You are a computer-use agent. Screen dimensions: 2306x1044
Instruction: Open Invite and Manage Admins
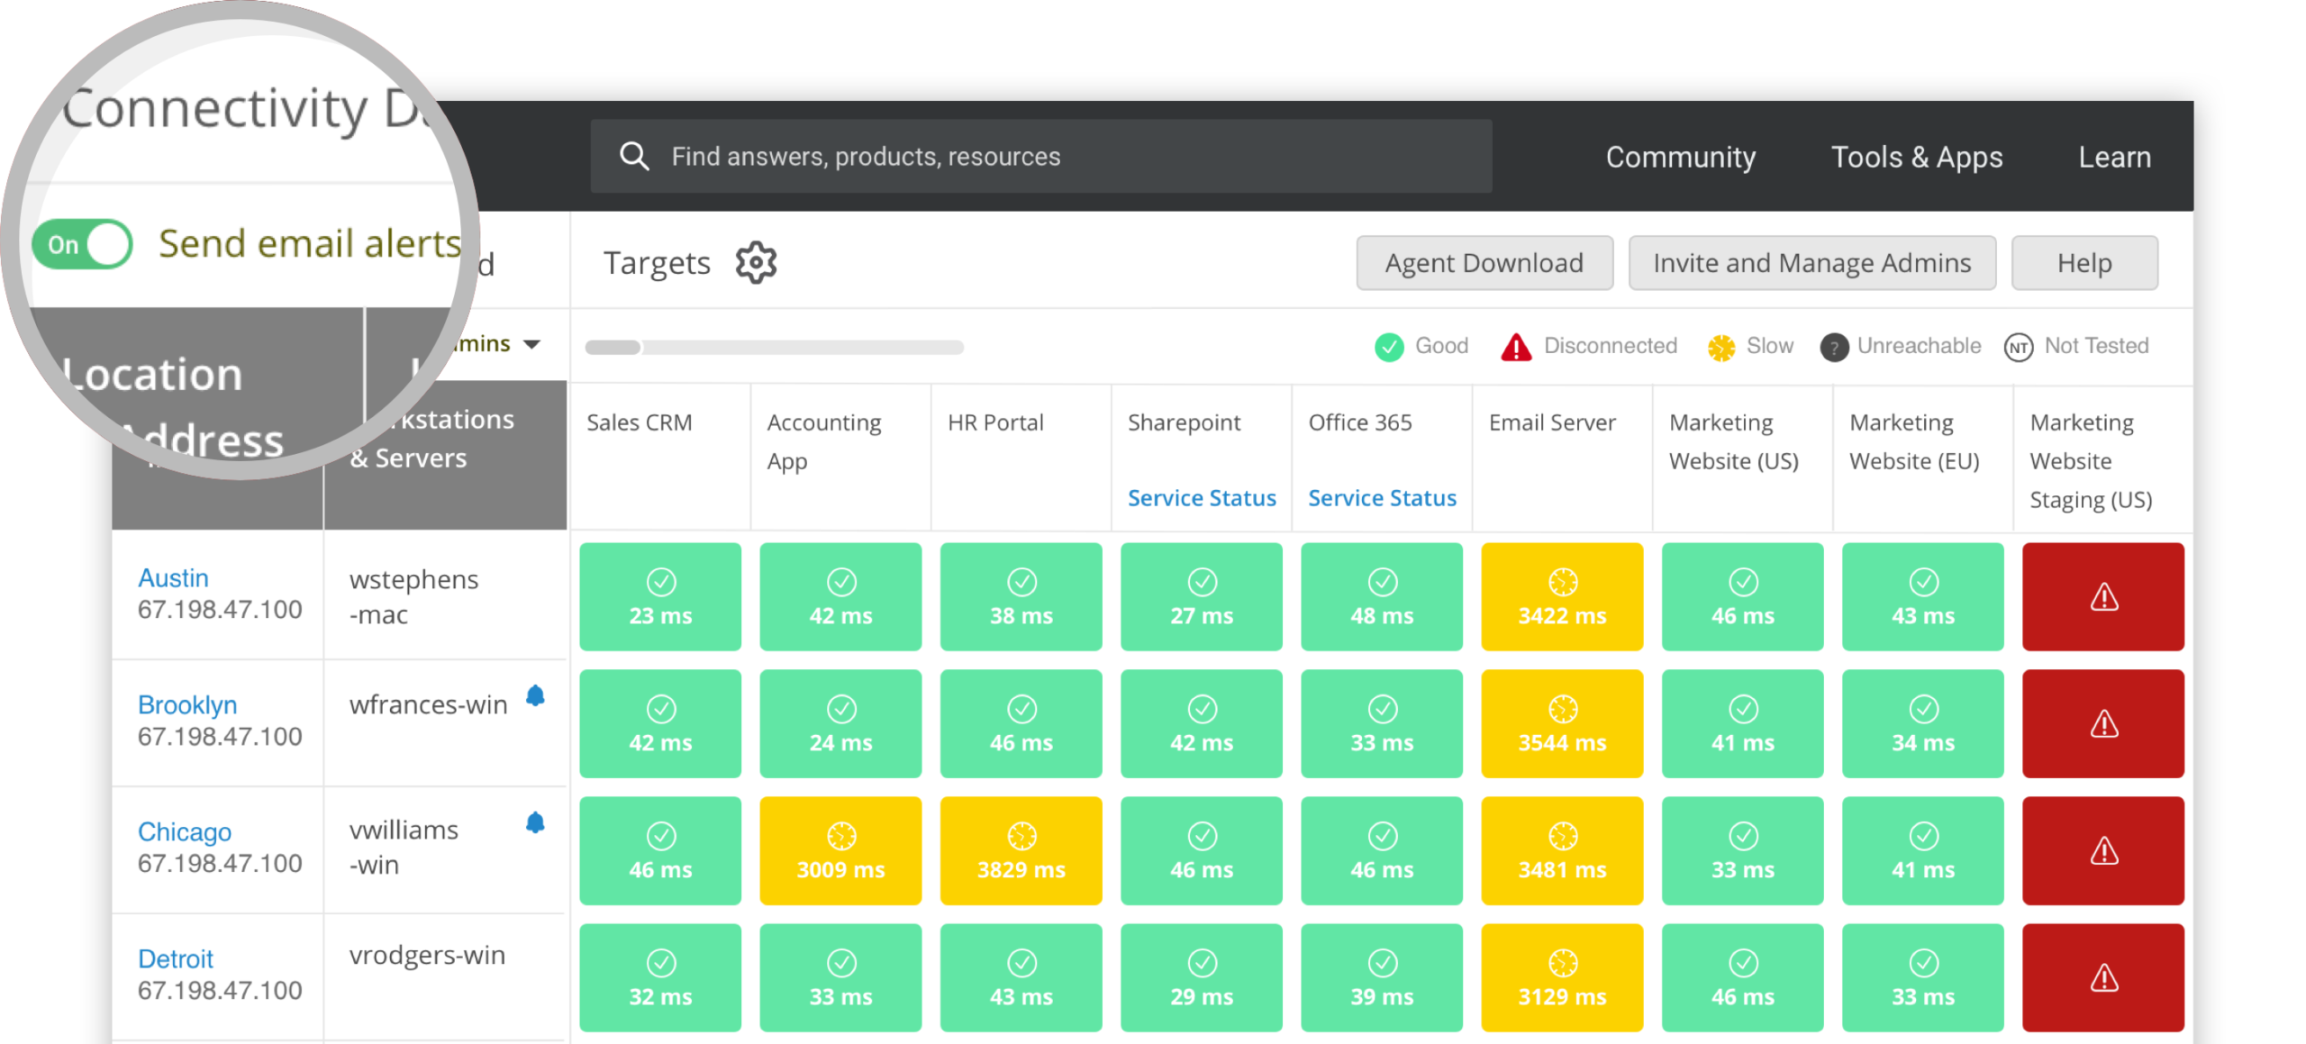pos(1811,262)
